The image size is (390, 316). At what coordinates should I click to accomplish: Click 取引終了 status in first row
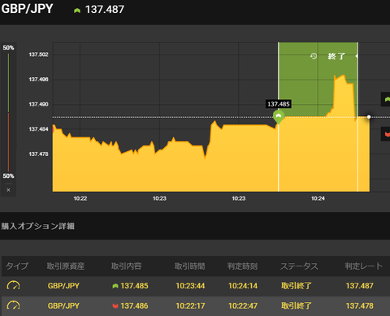(297, 286)
